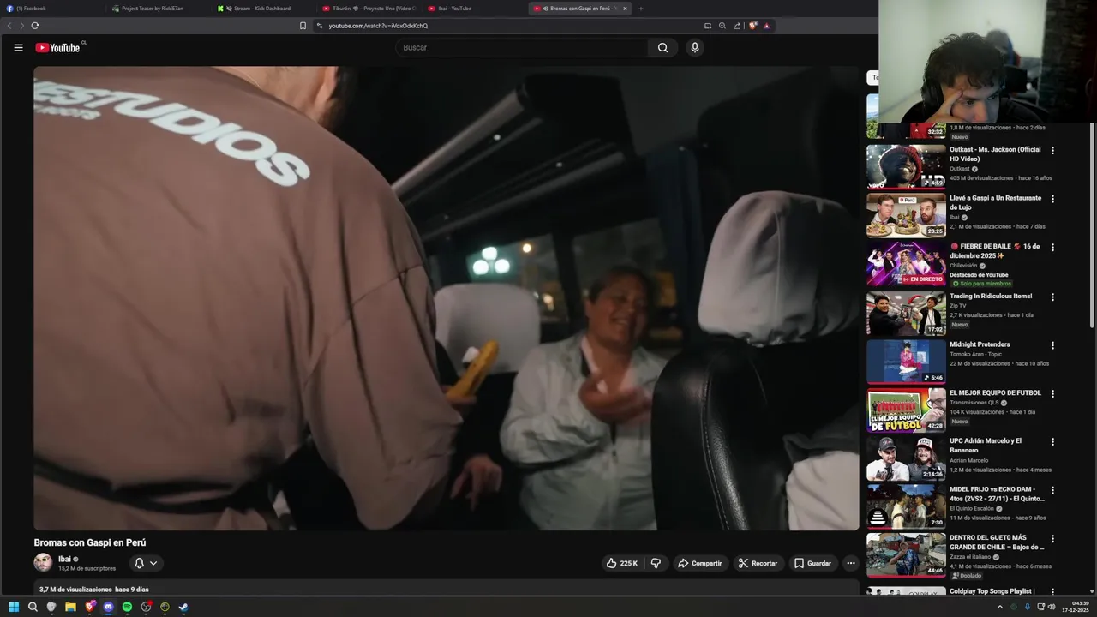This screenshot has height=617, width=1097.
Task: Close the Bromas con Gaspi en Perú tab
Action: 625,9
